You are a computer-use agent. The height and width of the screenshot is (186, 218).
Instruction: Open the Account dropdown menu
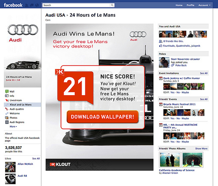pos(204,5)
